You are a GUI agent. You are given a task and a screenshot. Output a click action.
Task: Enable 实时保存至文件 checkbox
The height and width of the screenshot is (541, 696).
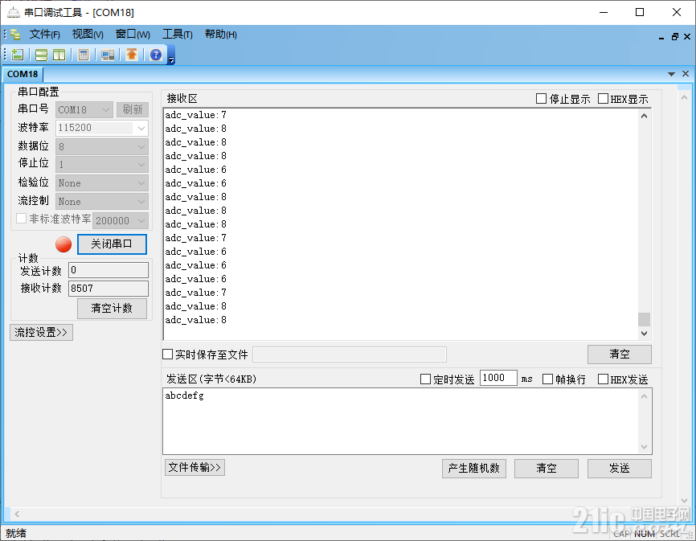(167, 355)
